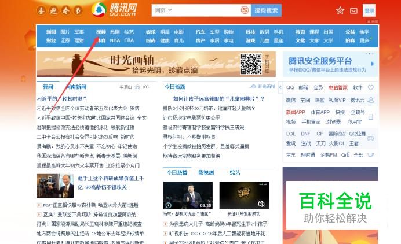Click the Tencent penguin logo

tap(99, 10)
